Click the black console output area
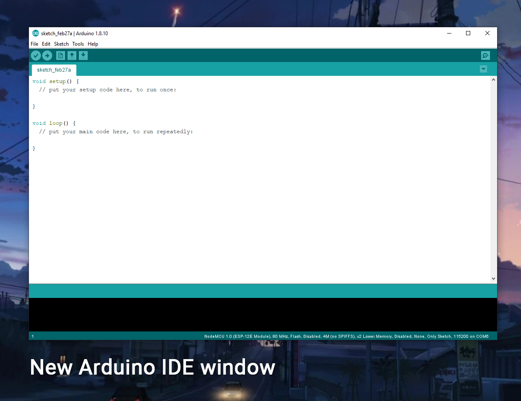Screen dimensions: 521x401 pyautogui.click(x=263, y=315)
